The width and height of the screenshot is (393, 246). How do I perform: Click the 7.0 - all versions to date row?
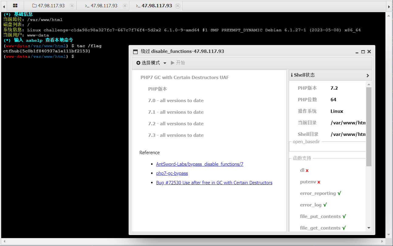[x=176, y=101]
